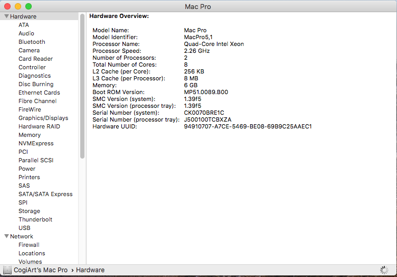Open the Storage category
The height and width of the screenshot is (277, 397).
point(29,211)
